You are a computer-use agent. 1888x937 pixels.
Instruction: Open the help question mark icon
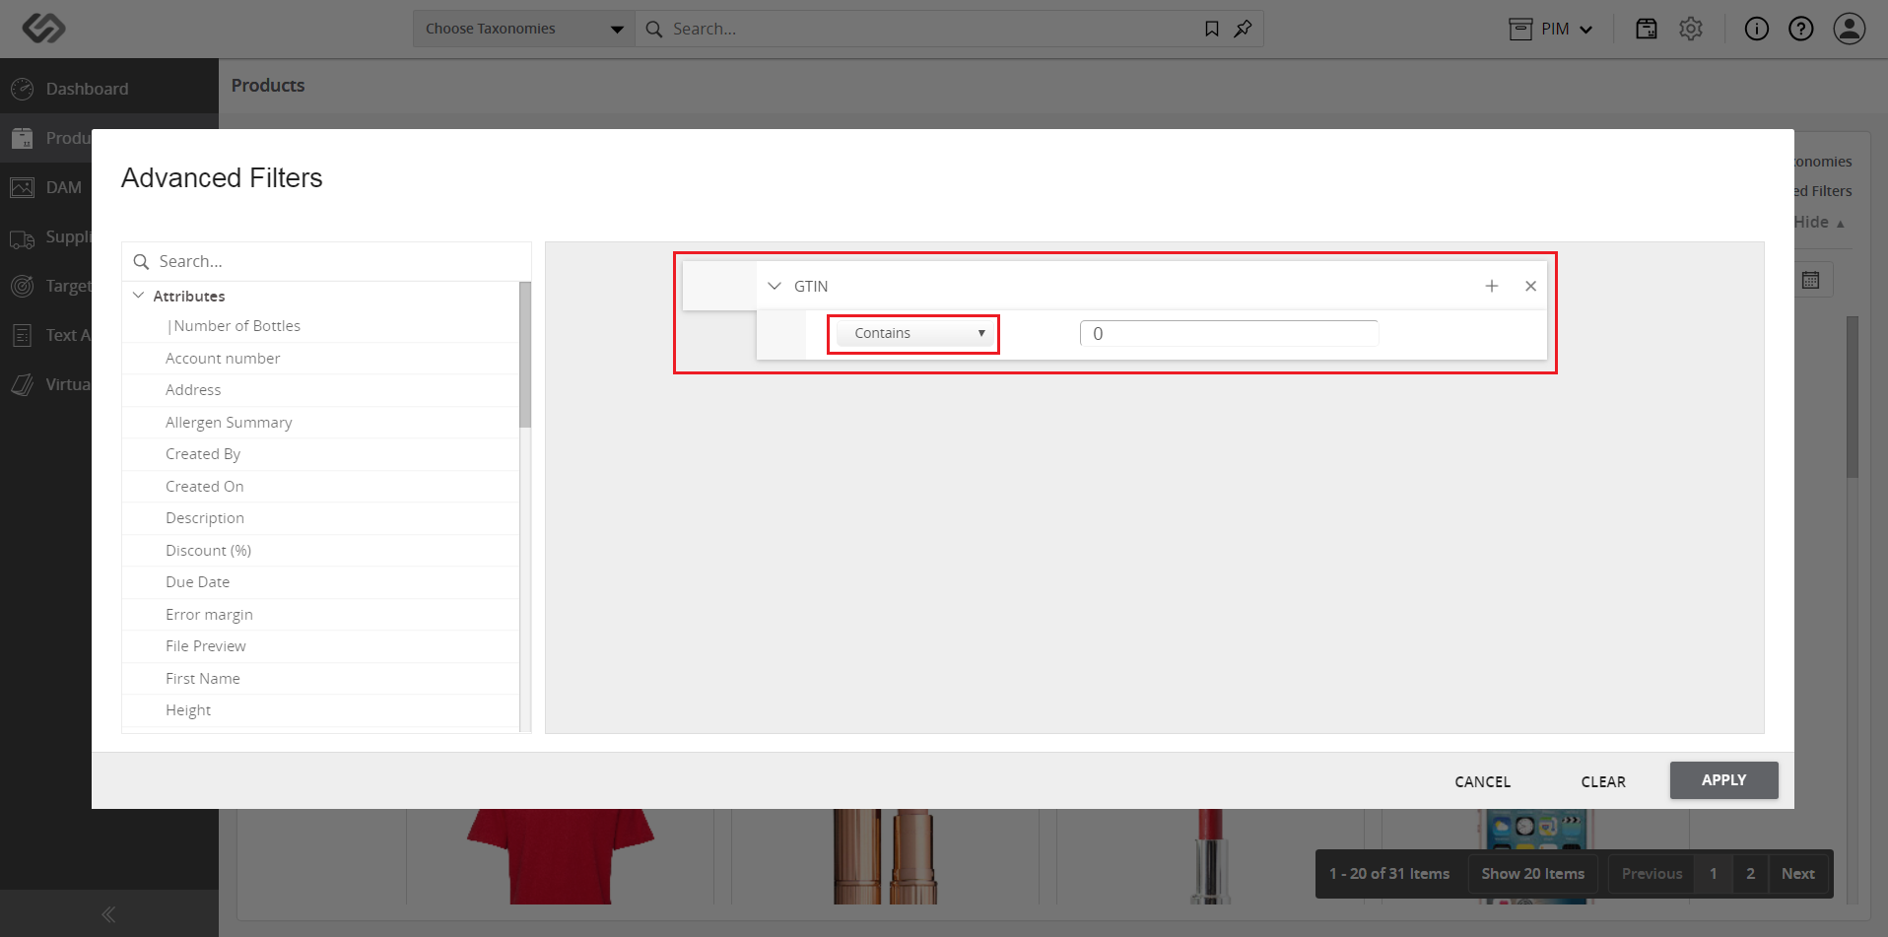pyautogui.click(x=1801, y=29)
